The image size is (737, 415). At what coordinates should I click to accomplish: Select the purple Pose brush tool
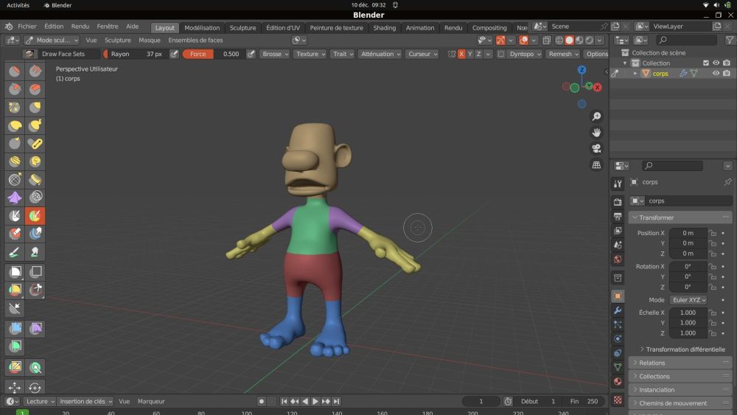(14, 198)
